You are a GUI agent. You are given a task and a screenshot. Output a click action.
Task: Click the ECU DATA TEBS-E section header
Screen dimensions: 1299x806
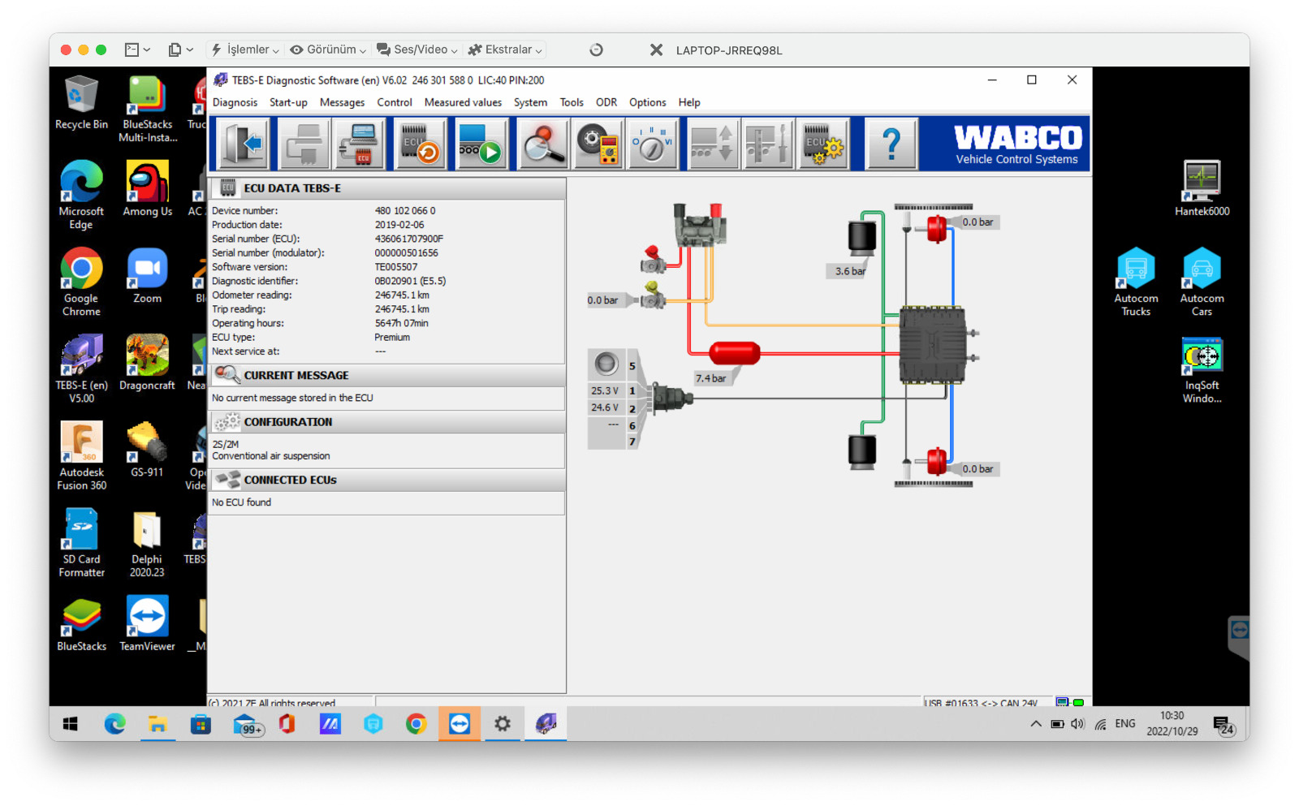(387, 188)
